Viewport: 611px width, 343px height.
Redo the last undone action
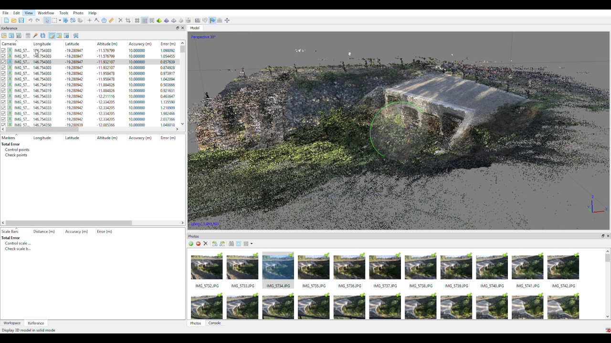[38, 20]
